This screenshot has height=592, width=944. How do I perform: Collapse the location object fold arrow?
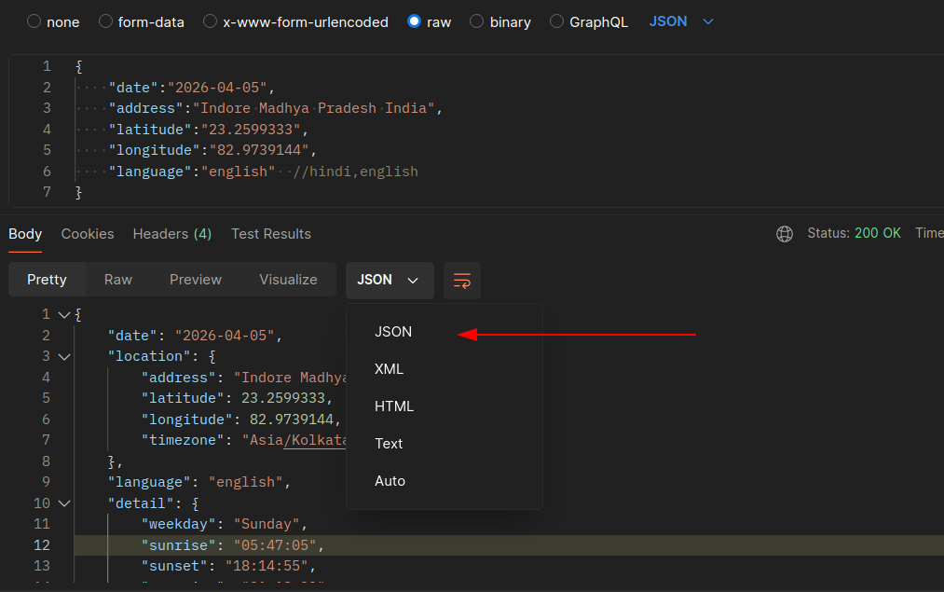click(63, 356)
